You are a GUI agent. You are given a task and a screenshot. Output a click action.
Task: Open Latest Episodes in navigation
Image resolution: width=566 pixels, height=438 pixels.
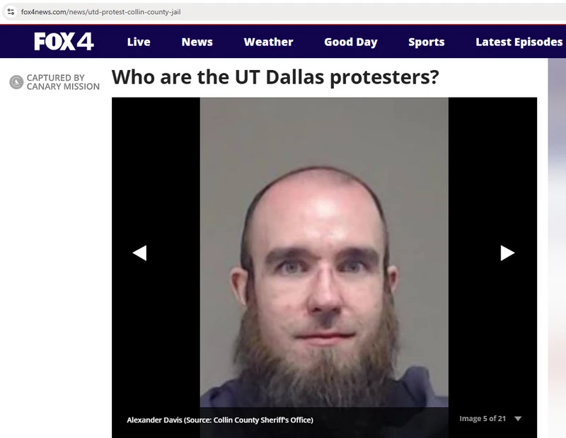click(519, 42)
